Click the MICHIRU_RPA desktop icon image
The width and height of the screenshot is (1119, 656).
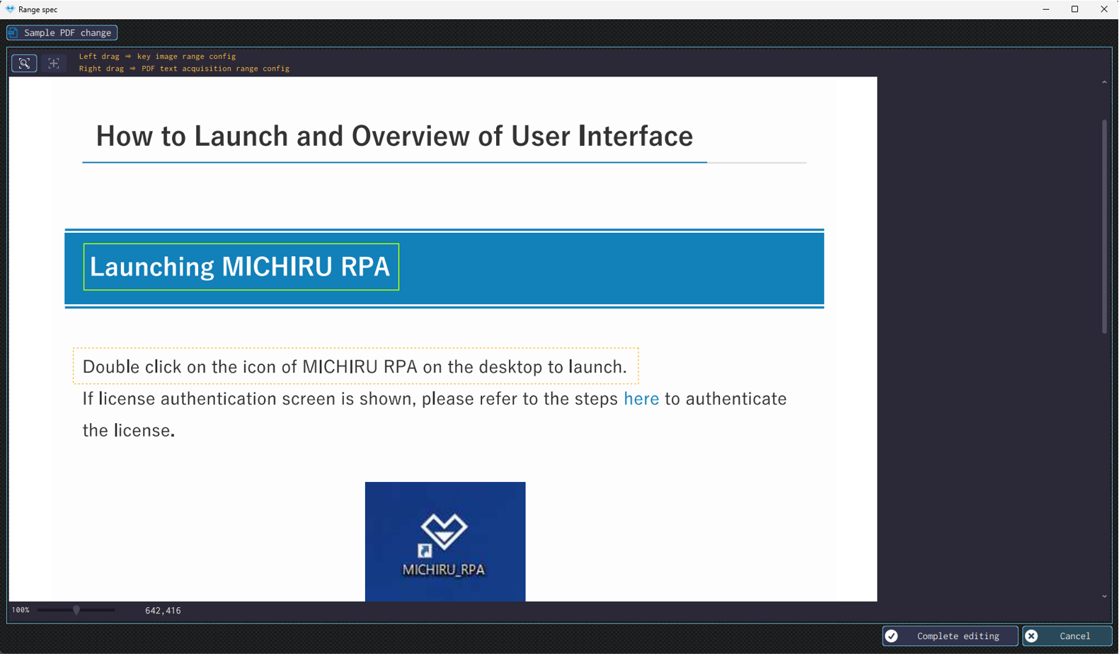tap(444, 541)
